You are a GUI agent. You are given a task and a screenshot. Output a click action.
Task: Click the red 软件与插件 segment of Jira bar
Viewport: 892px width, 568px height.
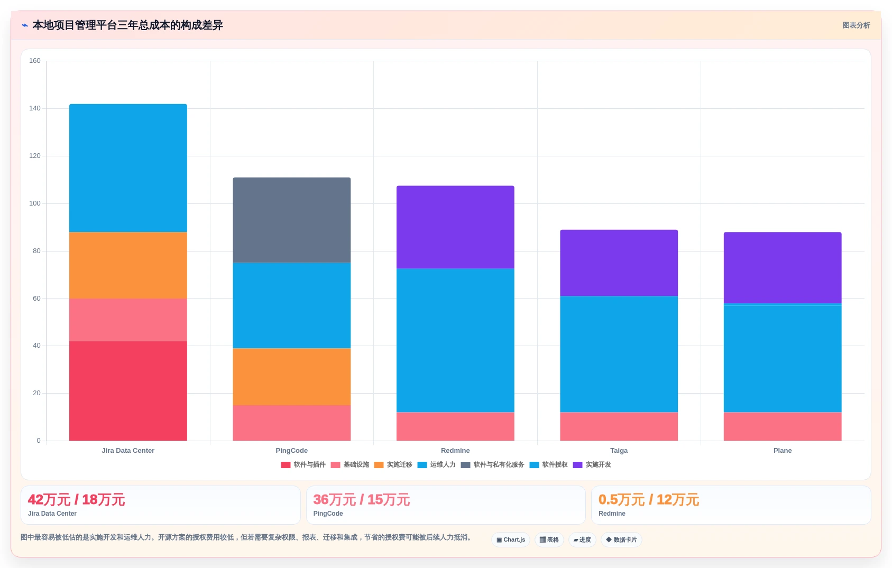click(128, 391)
